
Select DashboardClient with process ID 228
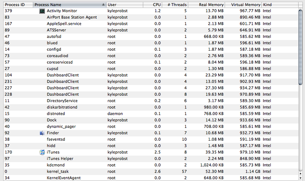(151, 94)
